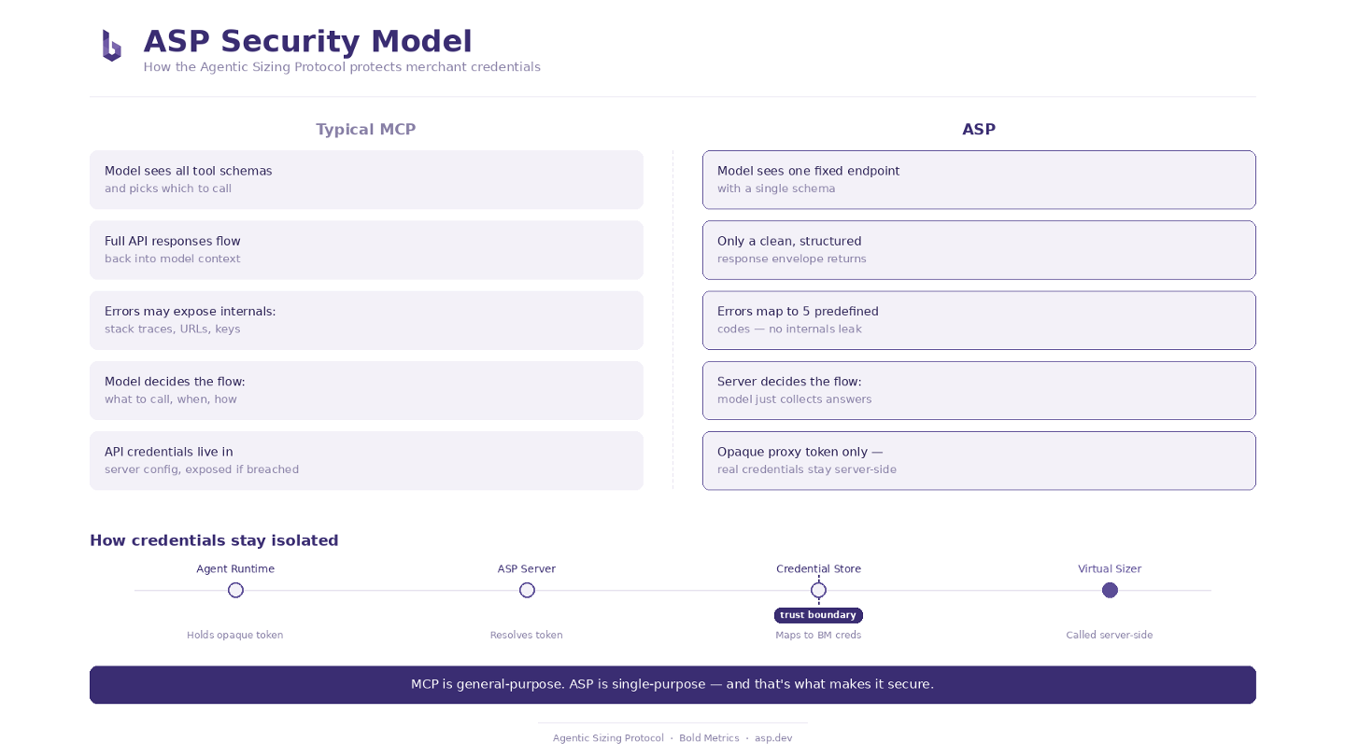Select the Typical MCP column heading
Image resolution: width=1345 pixels, height=756 pixels.
[366, 130]
